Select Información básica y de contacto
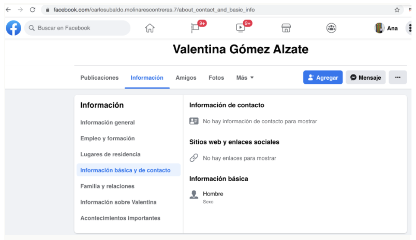Image resolution: width=416 pixels, height=240 pixels. coord(128,170)
